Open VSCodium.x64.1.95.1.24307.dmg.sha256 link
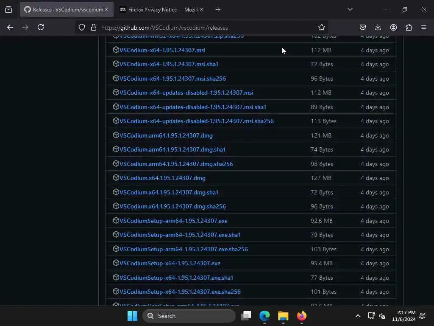Screen dimensions: 434x326 click(172, 207)
